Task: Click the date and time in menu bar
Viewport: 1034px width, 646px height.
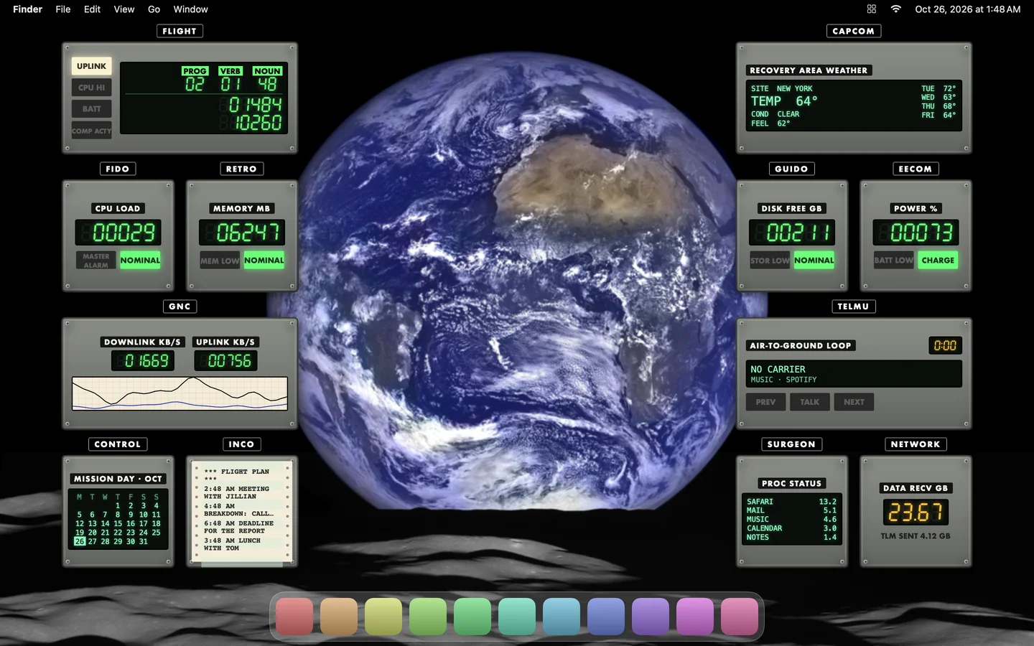Action: click(x=967, y=9)
